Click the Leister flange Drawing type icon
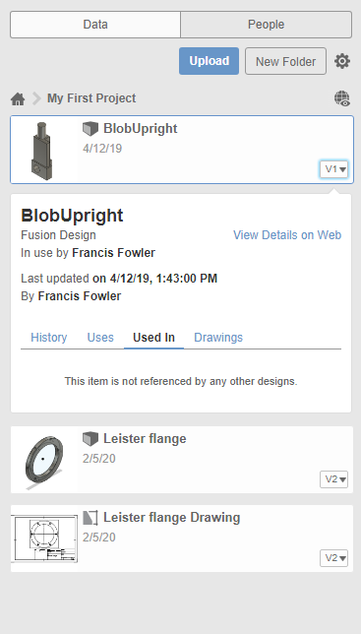 click(x=90, y=518)
